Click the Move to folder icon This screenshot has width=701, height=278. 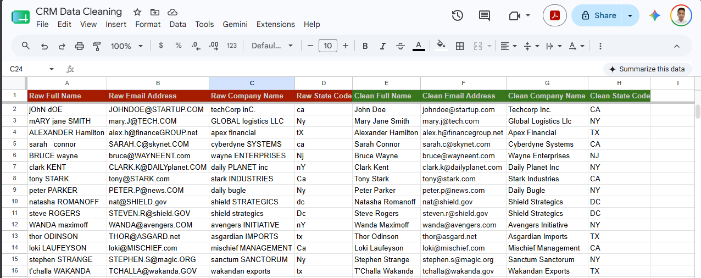point(155,12)
